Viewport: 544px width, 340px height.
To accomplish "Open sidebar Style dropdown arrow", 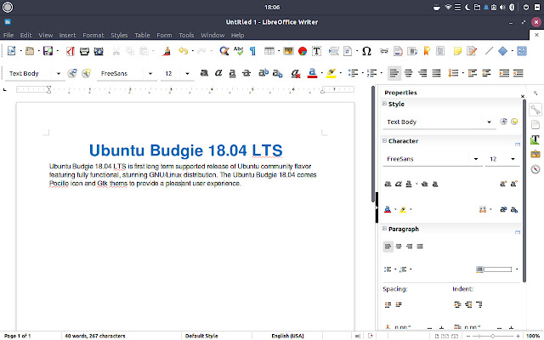I will pos(489,122).
